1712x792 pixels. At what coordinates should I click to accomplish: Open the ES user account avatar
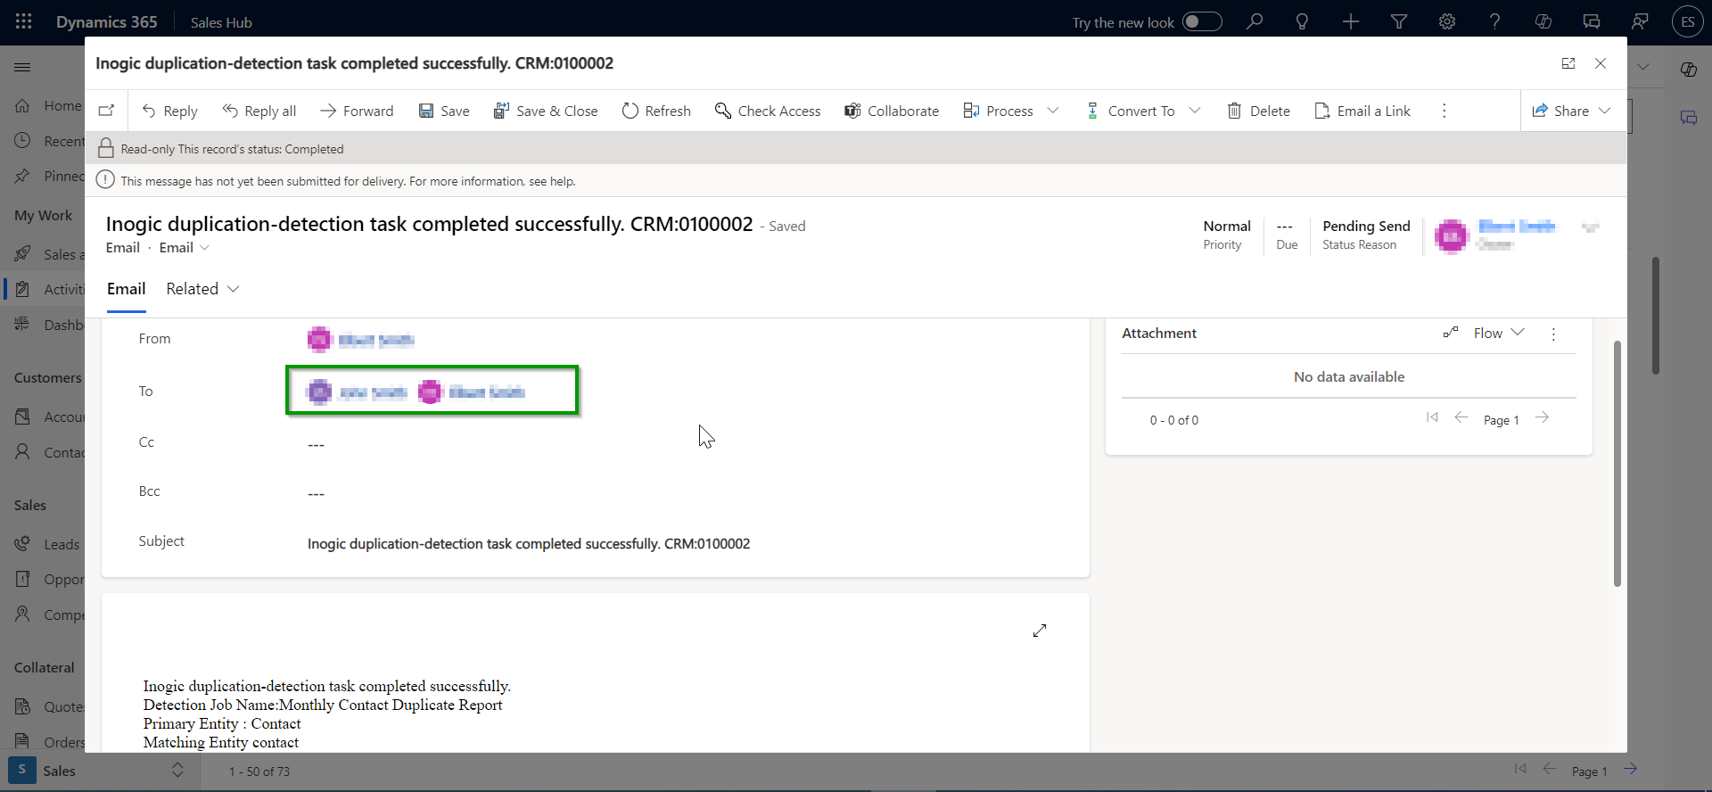point(1688,21)
